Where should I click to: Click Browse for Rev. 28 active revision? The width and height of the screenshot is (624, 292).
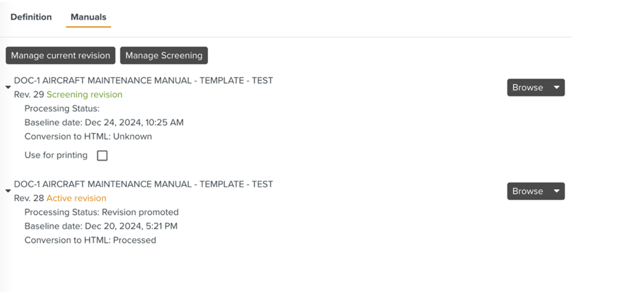pyautogui.click(x=528, y=191)
